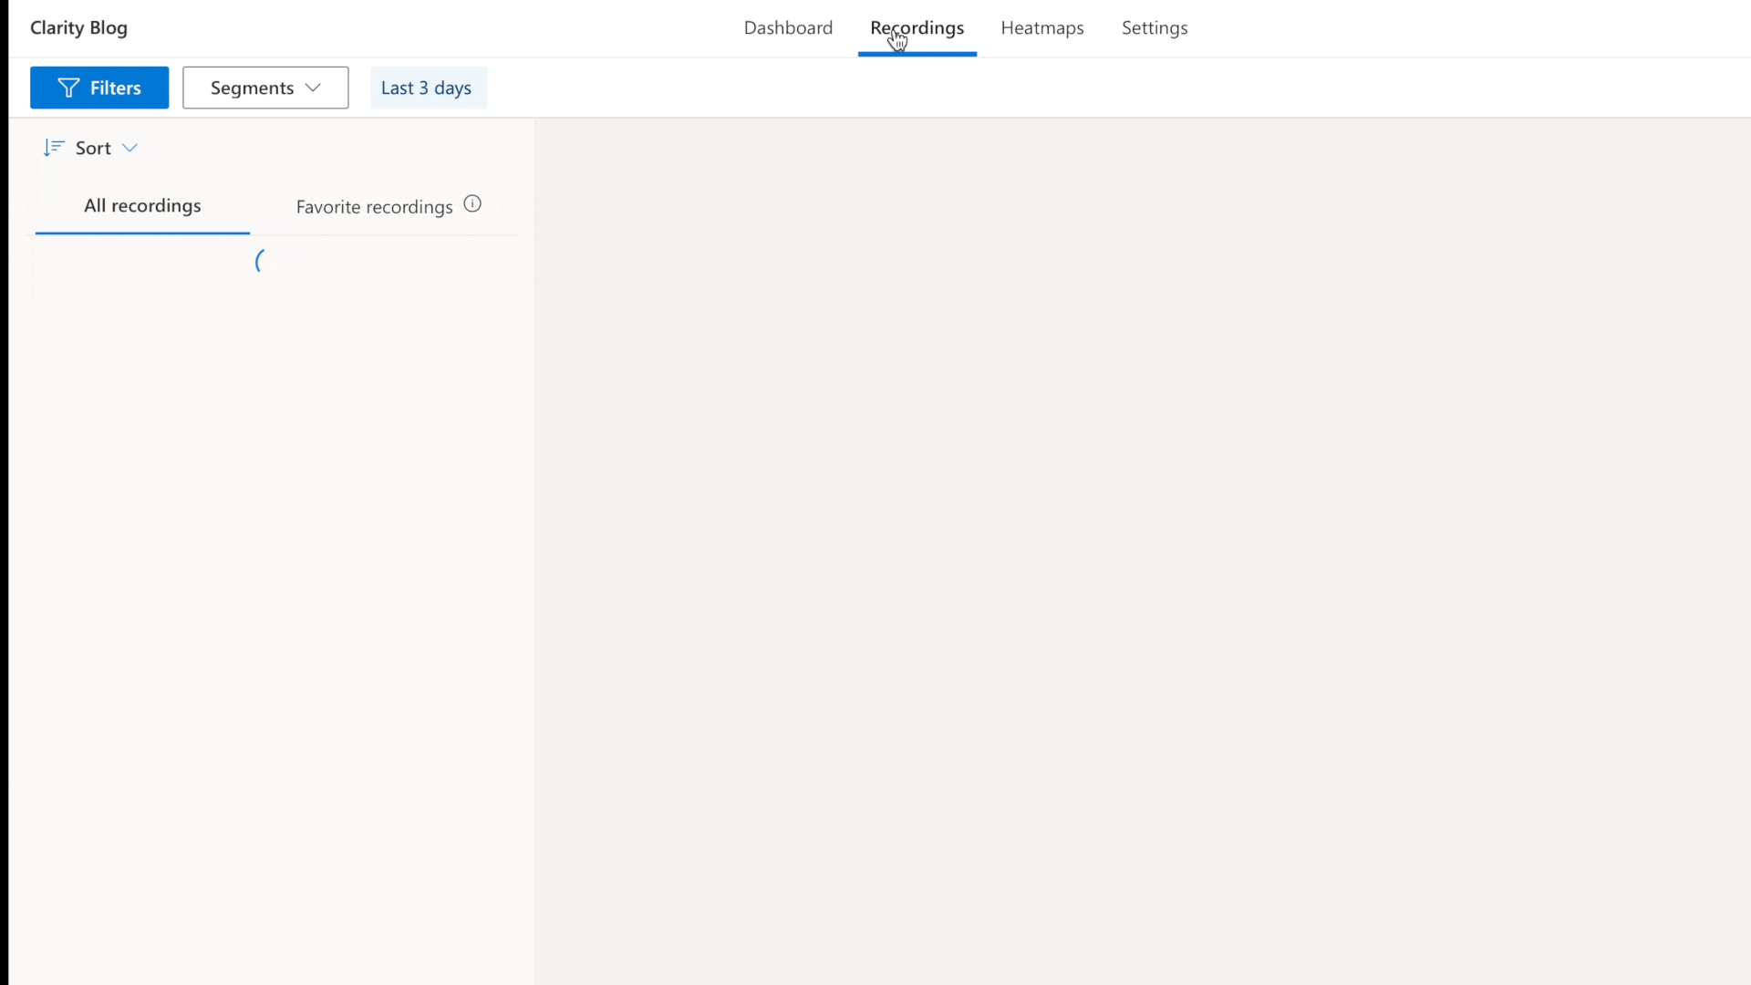Click the chevron next to Sort
Image resolution: width=1751 pixels, height=985 pixels.
click(x=130, y=148)
